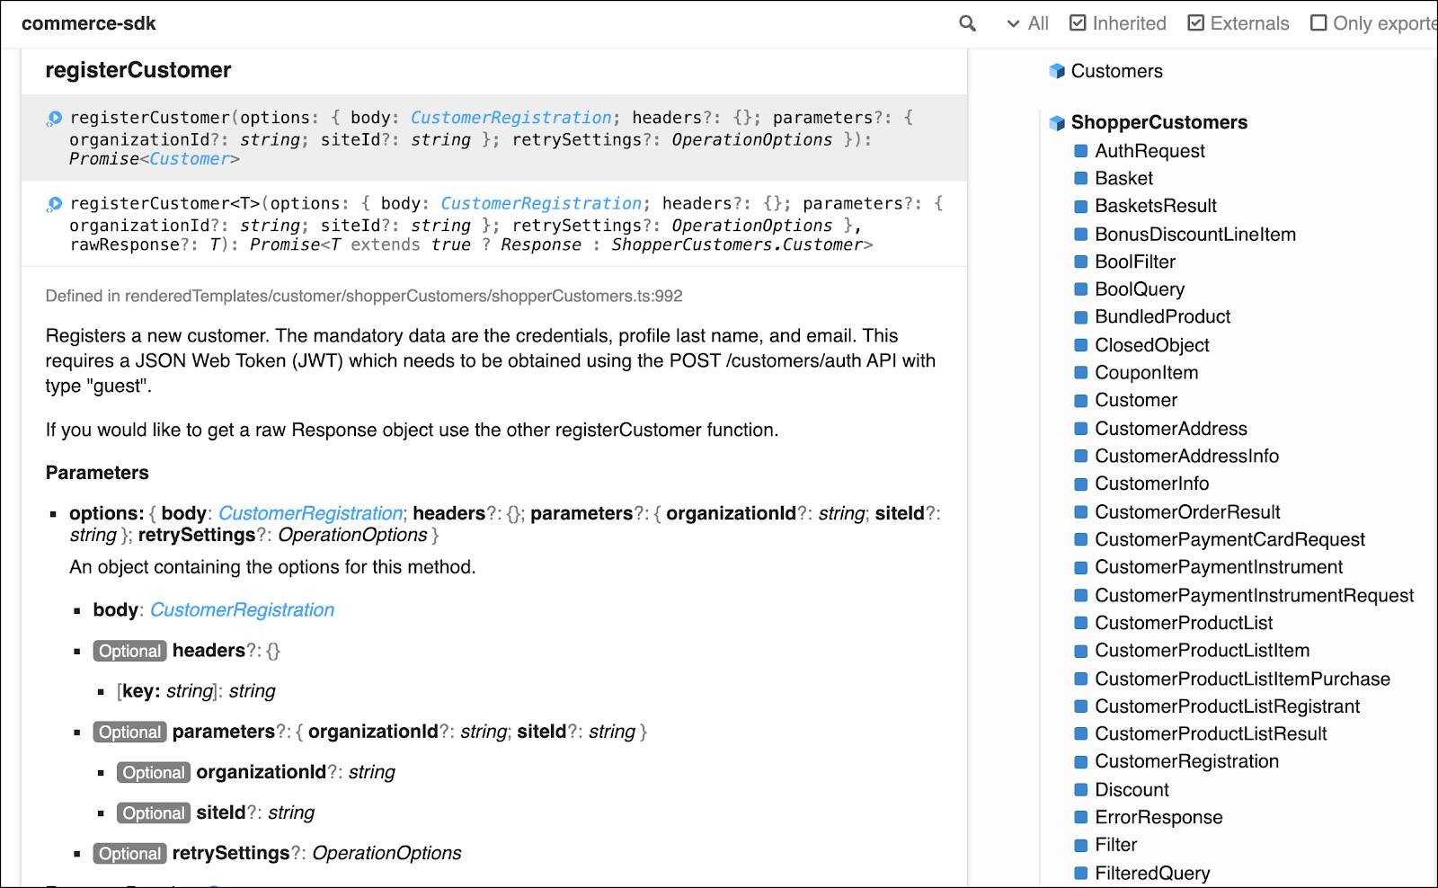Open the ShopperCustomers module link
The width and height of the screenshot is (1438, 888).
1158,122
